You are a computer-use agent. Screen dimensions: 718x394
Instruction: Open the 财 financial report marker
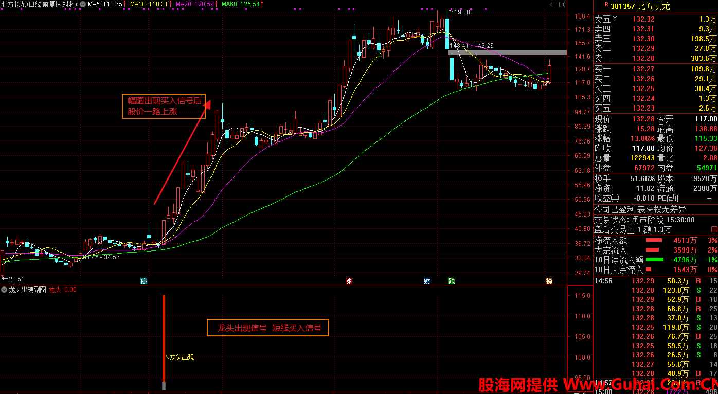(427, 281)
